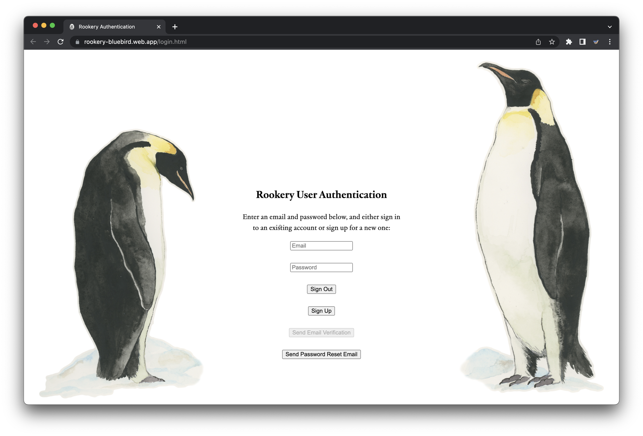Expand the tab search chevron
This screenshot has height=436, width=643.
(610, 27)
